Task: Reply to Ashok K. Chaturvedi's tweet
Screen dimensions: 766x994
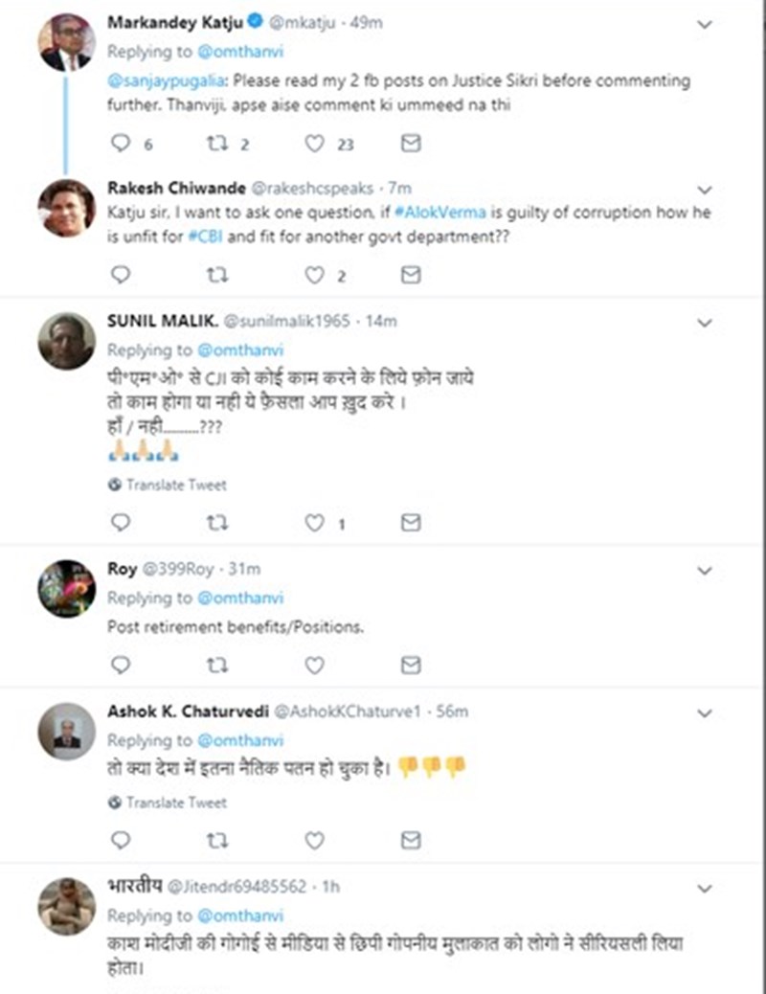Action: tap(121, 840)
